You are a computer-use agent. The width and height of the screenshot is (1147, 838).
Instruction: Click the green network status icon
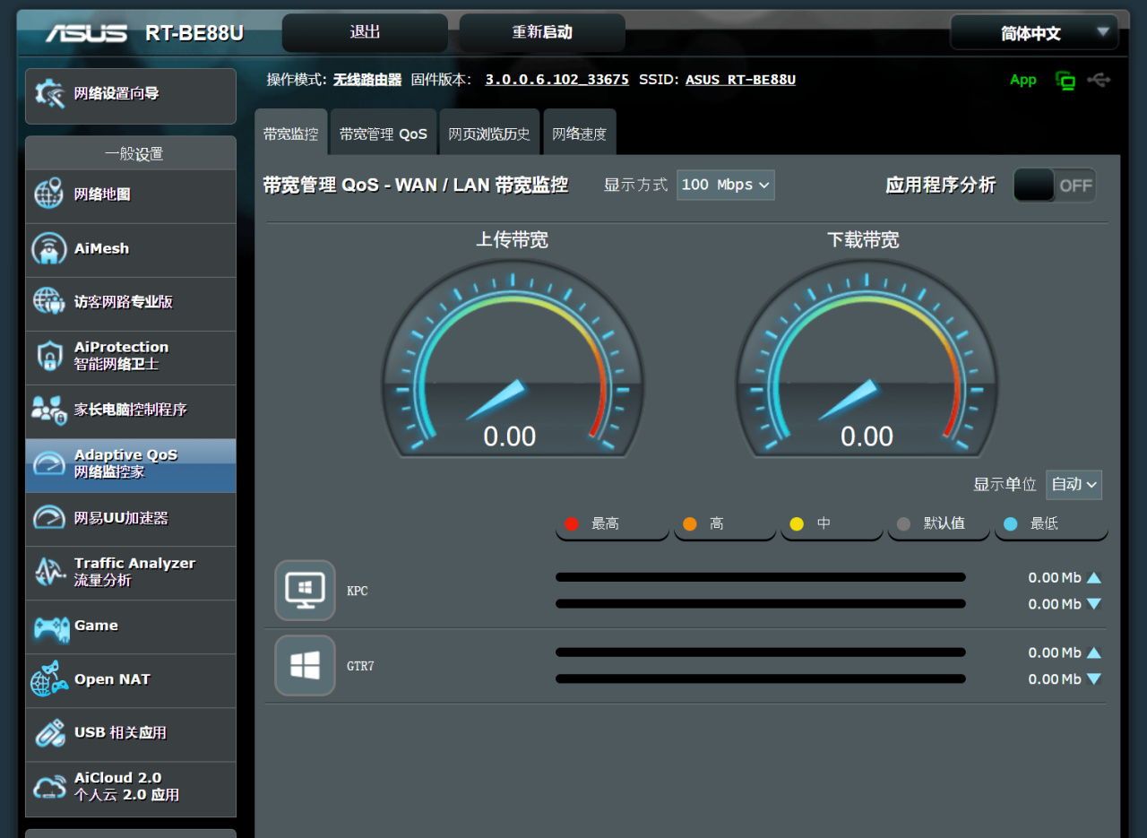(x=1065, y=81)
